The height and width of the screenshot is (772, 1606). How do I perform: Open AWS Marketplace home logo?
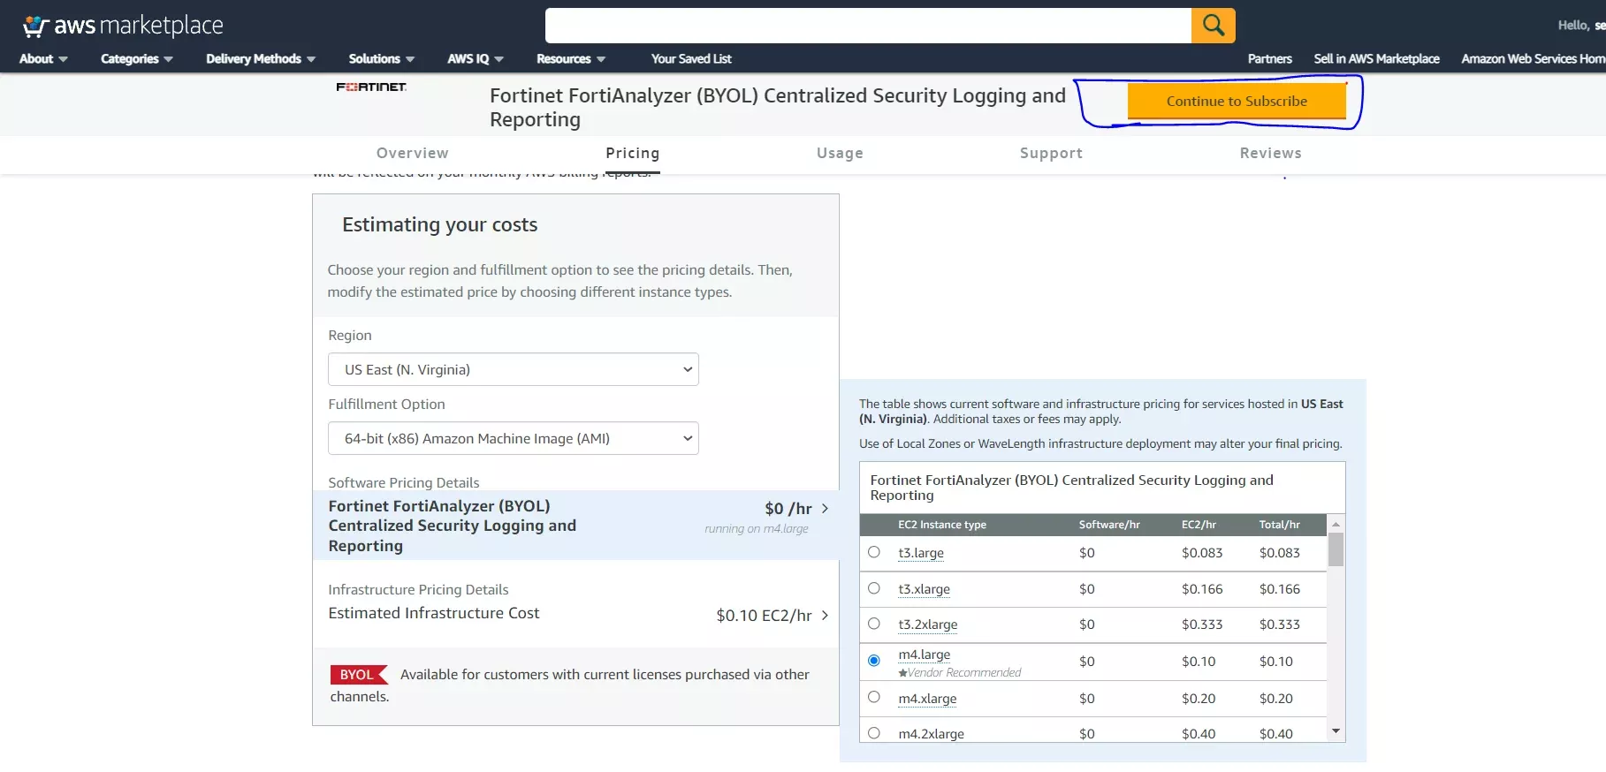pos(123,26)
